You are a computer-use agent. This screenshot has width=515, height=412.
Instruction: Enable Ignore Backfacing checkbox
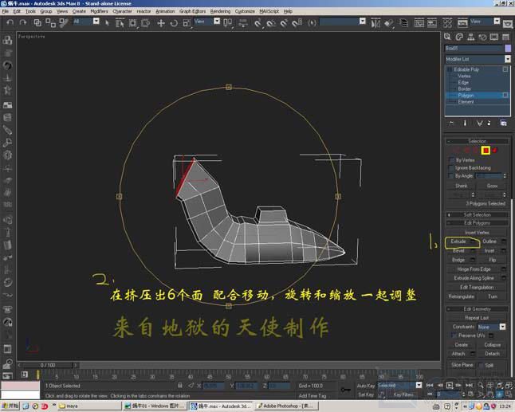coord(451,168)
